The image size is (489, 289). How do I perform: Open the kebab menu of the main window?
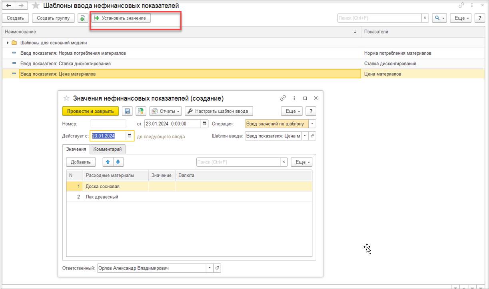coord(473,6)
